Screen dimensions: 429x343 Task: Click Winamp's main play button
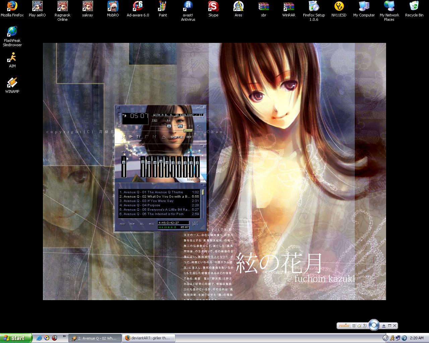click(x=131, y=137)
